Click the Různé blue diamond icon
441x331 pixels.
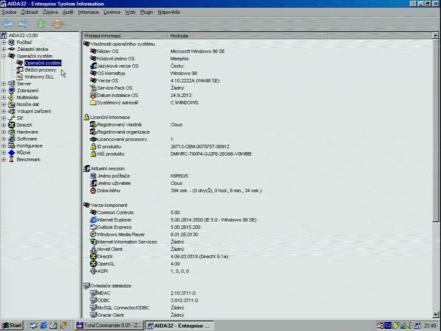pos(11,153)
